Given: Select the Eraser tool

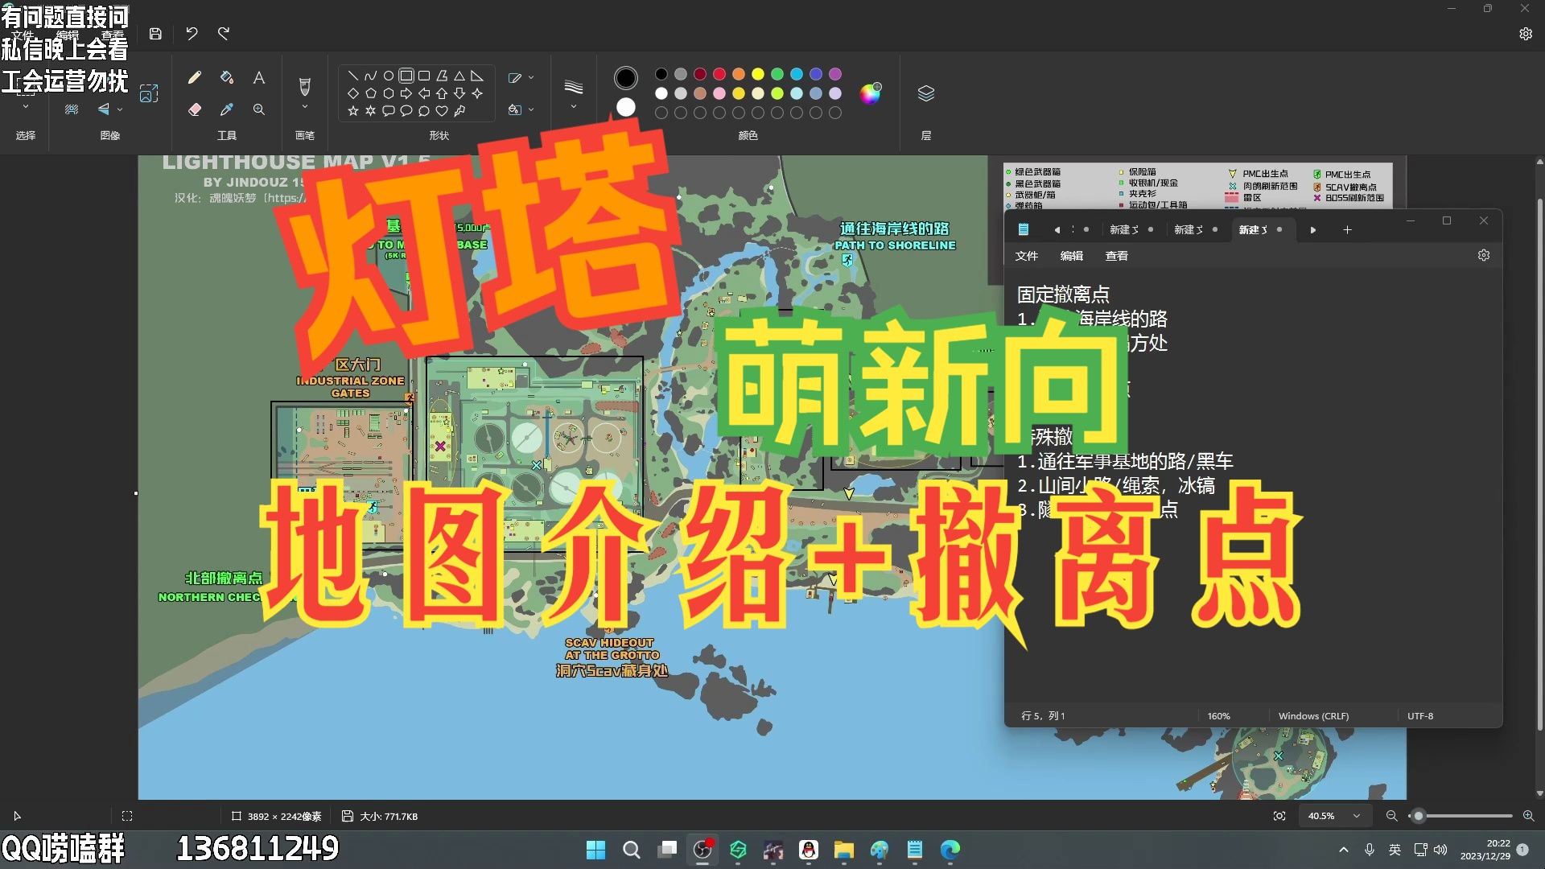Looking at the screenshot, I should click(194, 109).
